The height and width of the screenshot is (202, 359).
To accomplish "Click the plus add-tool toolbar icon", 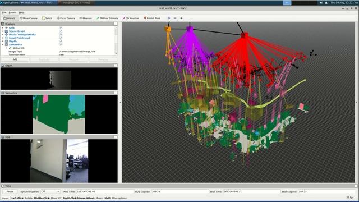I will click(181, 18).
